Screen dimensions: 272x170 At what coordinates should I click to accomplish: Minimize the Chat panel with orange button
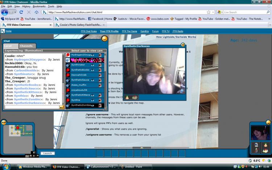pyautogui.click(x=104, y=39)
